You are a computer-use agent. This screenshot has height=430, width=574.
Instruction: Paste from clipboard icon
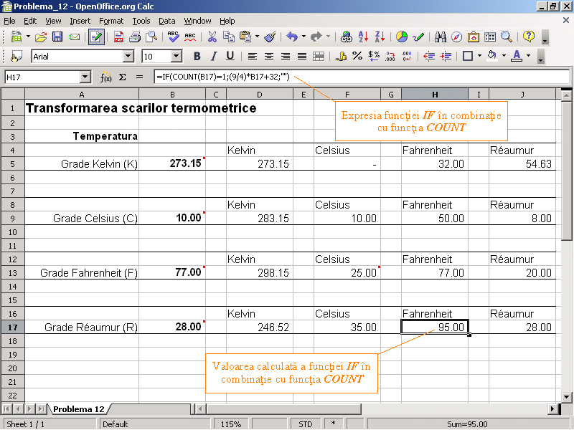click(x=245, y=37)
